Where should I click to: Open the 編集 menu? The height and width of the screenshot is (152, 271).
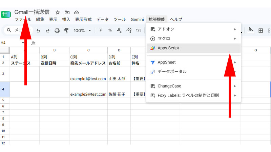click(x=40, y=19)
